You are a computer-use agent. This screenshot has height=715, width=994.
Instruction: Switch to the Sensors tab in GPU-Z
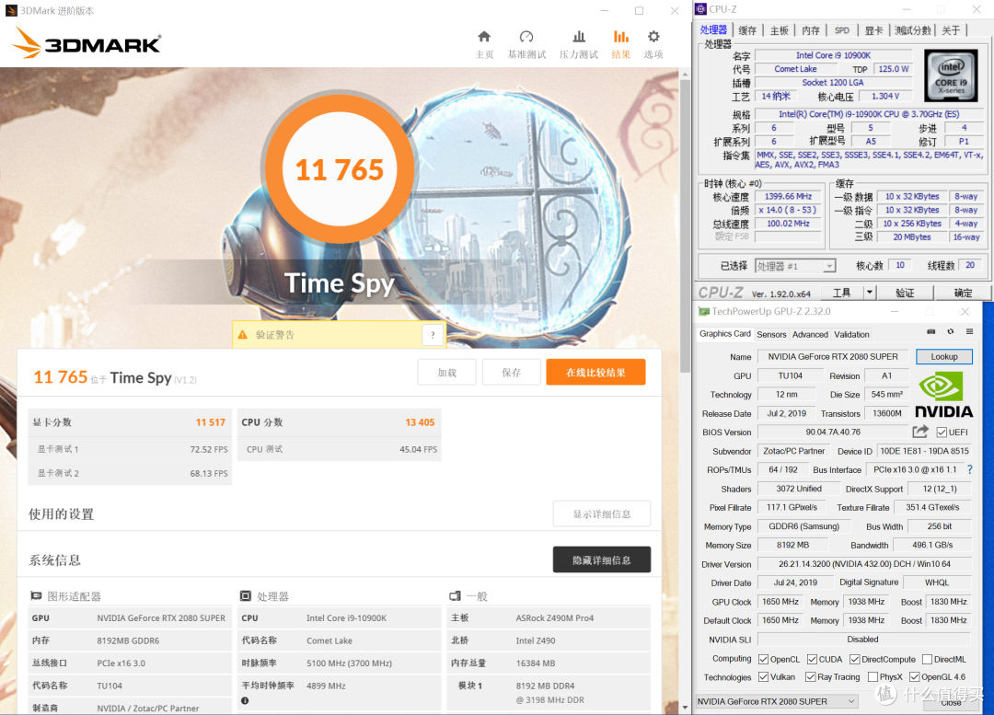pos(771,335)
